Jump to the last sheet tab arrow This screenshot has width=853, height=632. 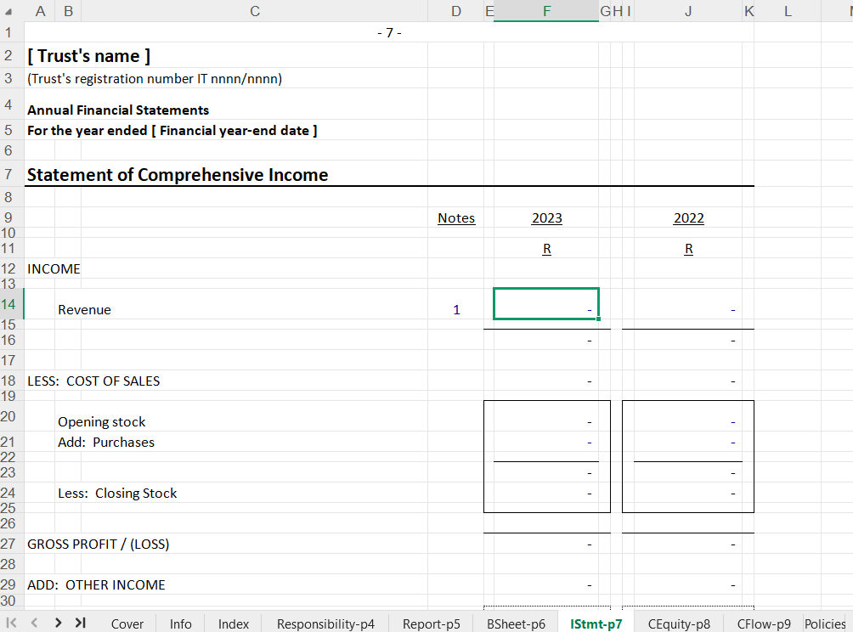point(81,623)
